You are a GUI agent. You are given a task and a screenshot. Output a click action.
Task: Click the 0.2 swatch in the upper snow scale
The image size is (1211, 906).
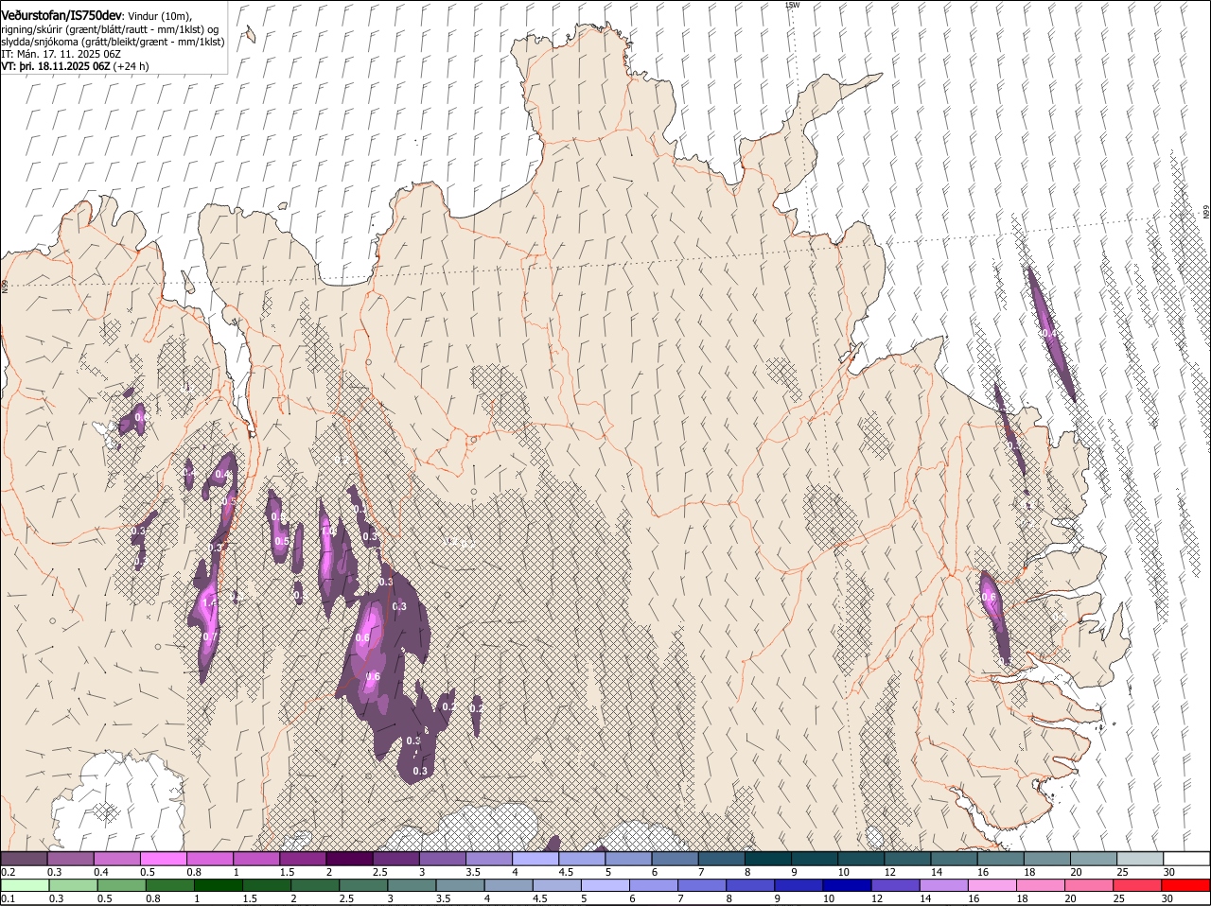pos(24,859)
